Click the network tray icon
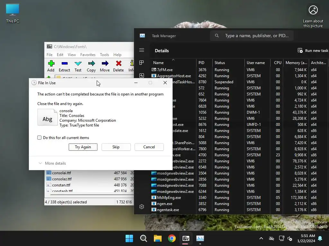 coord(281,238)
